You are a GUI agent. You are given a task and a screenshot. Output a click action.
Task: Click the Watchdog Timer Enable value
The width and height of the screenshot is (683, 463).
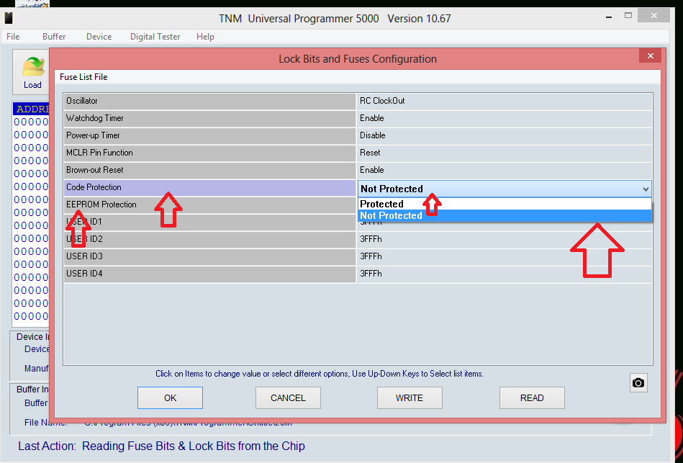pos(505,118)
